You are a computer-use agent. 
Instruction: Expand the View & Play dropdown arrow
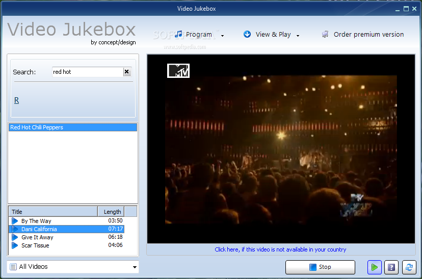pyautogui.click(x=298, y=36)
